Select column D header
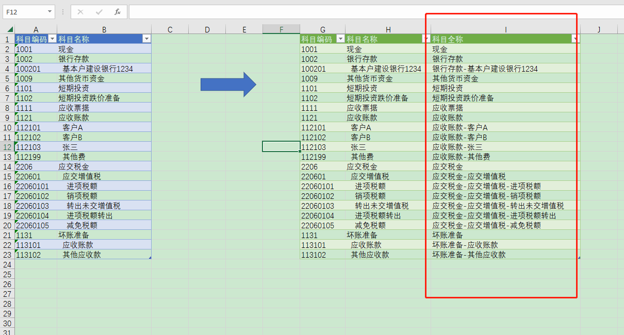The width and height of the screenshot is (624, 335). [207, 30]
